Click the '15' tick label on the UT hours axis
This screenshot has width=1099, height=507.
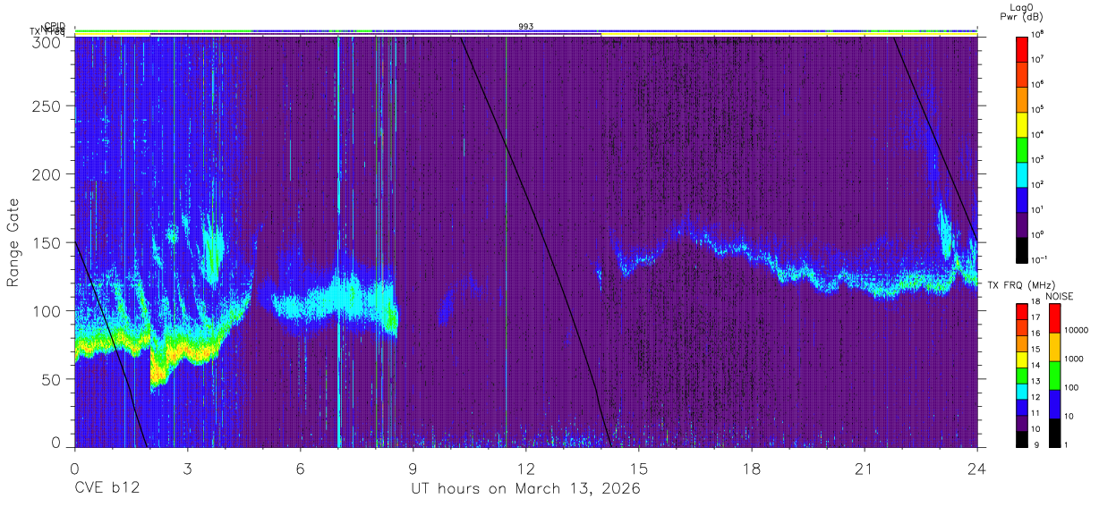639,468
